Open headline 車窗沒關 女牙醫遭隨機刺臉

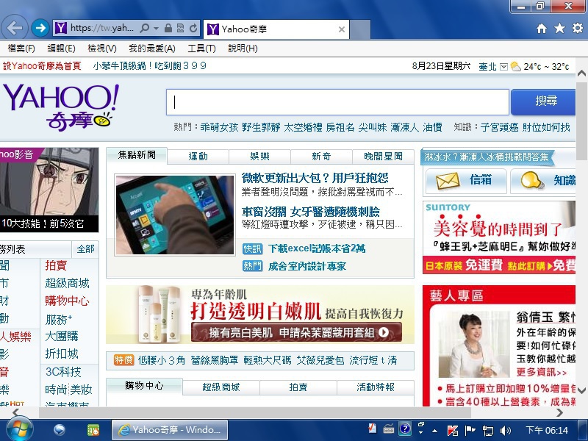(310, 212)
